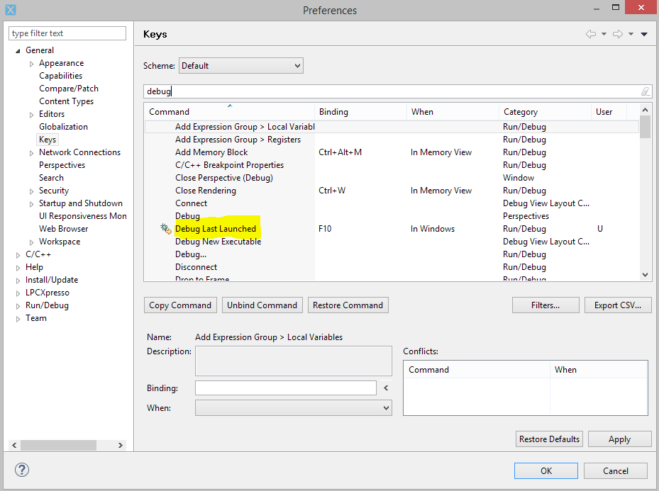Open the Search preference page
659x491 pixels.
point(51,178)
